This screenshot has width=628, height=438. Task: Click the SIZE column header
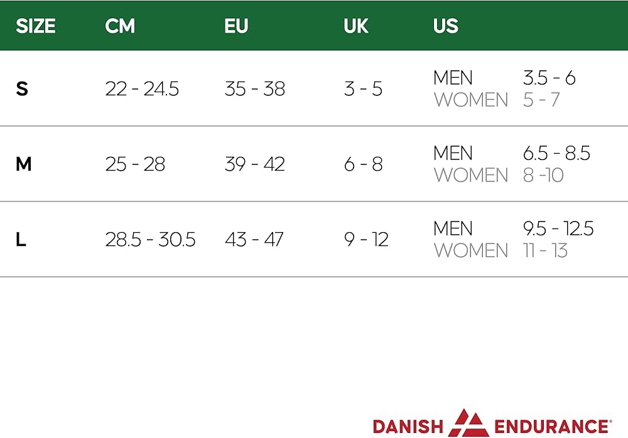[x=35, y=26]
